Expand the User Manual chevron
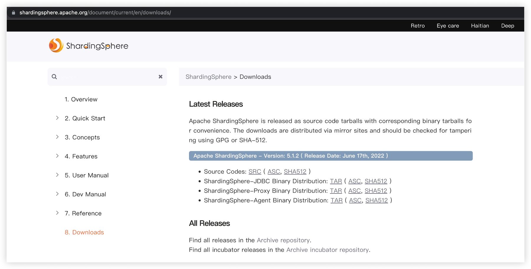531x269 pixels. pos(57,175)
